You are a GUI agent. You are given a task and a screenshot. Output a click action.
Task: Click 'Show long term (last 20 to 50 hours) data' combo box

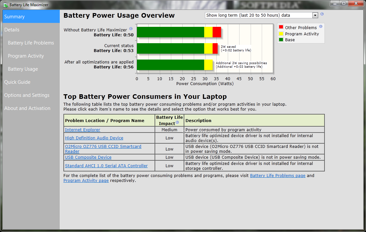click(x=261, y=15)
